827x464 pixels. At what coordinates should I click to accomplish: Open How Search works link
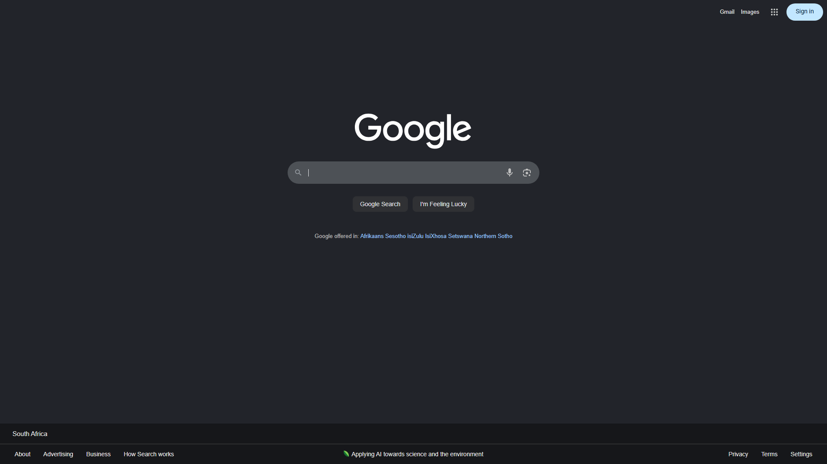coord(149,454)
